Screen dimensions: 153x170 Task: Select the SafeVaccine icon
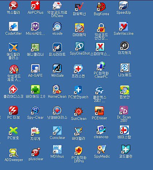point(123,26)
